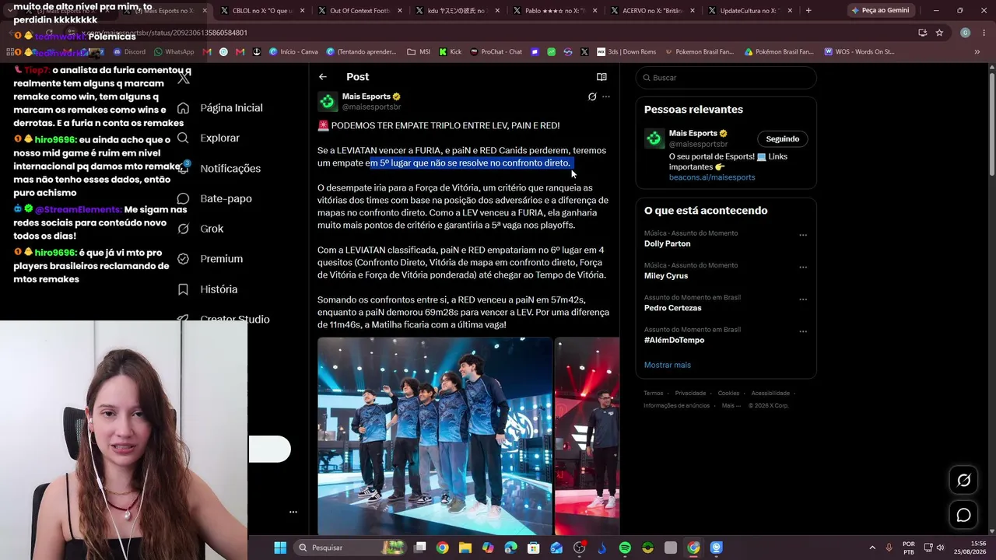
Task: Go back using the Post back arrow
Action: 323,77
